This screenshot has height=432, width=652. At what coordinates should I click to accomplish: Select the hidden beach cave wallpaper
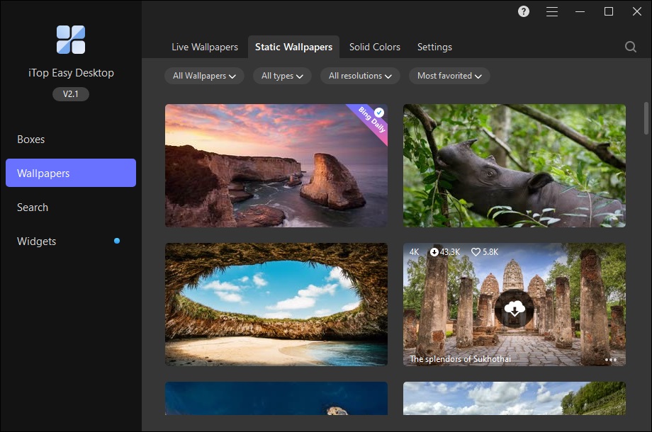(x=276, y=305)
